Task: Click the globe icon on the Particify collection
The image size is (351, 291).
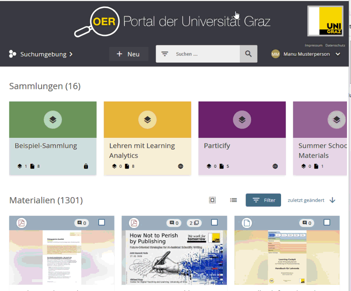Action: tap(275, 166)
